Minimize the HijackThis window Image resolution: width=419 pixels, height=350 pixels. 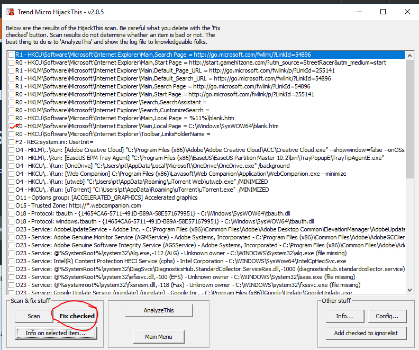pyautogui.click(x=359, y=12)
